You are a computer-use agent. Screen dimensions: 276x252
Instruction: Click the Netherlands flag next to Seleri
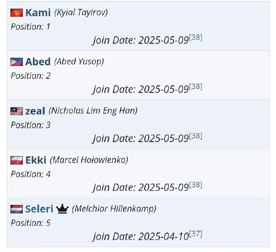tap(16, 209)
